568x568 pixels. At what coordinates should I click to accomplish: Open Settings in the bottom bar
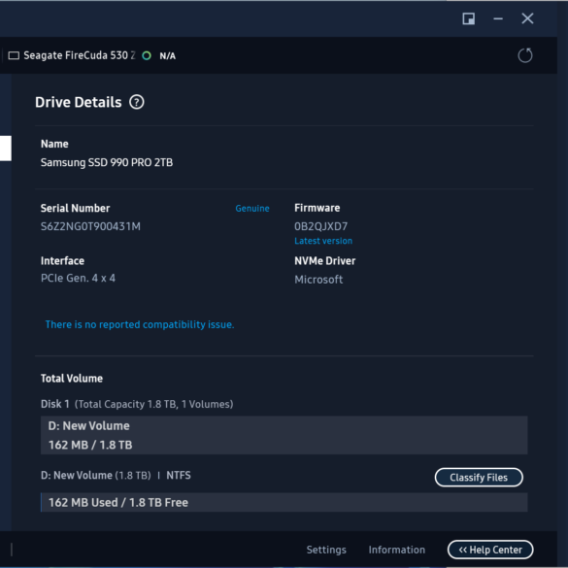point(326,550)
